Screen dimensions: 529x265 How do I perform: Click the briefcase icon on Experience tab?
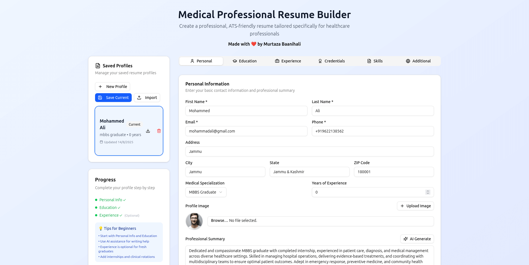pos(277,61)
